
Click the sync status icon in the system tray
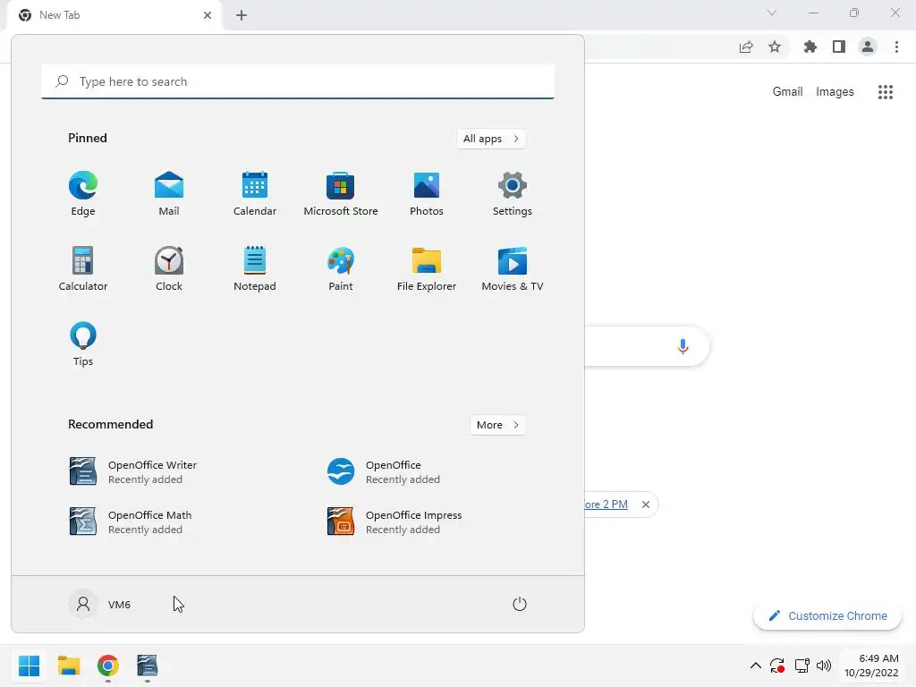pos(777,666)
